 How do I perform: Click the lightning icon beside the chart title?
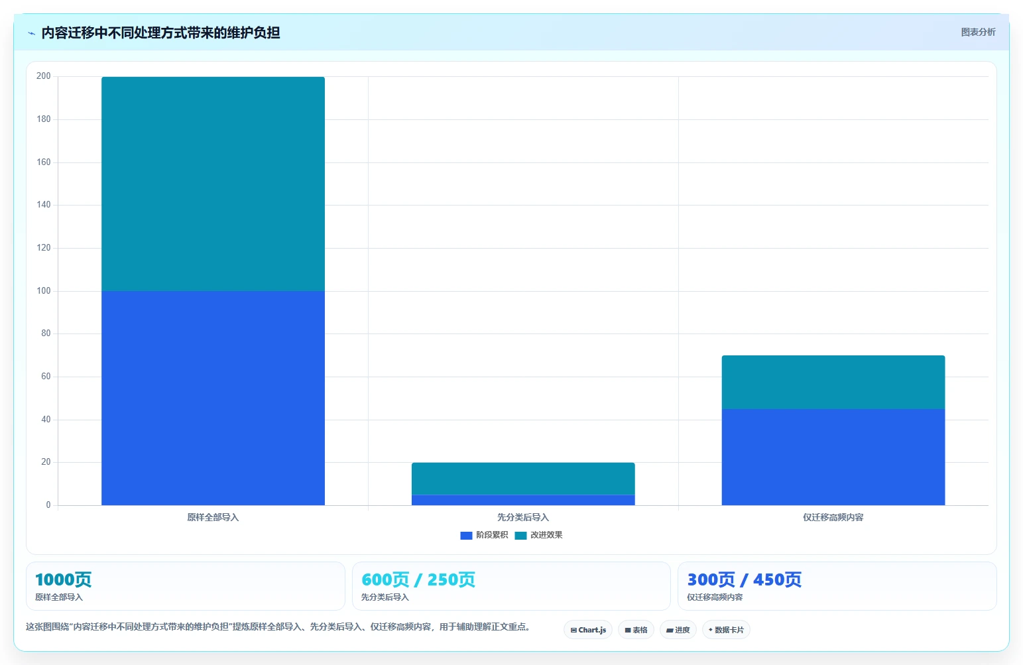point(31,33)
